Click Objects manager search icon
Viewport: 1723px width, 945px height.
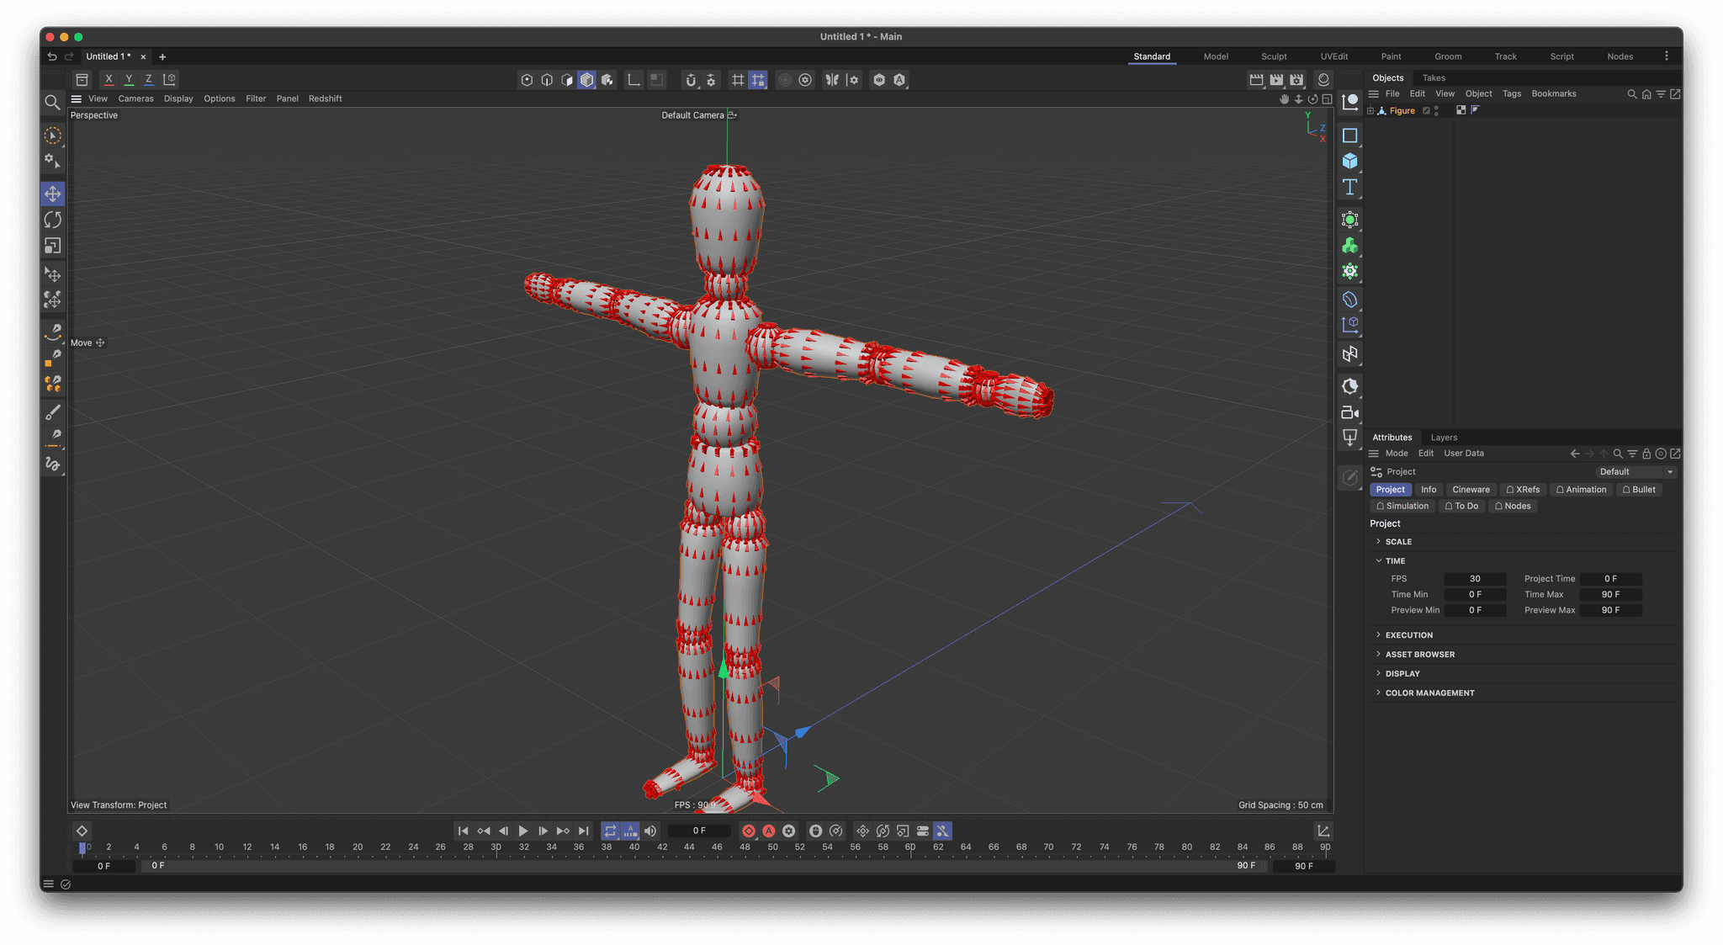(1632, 94)
